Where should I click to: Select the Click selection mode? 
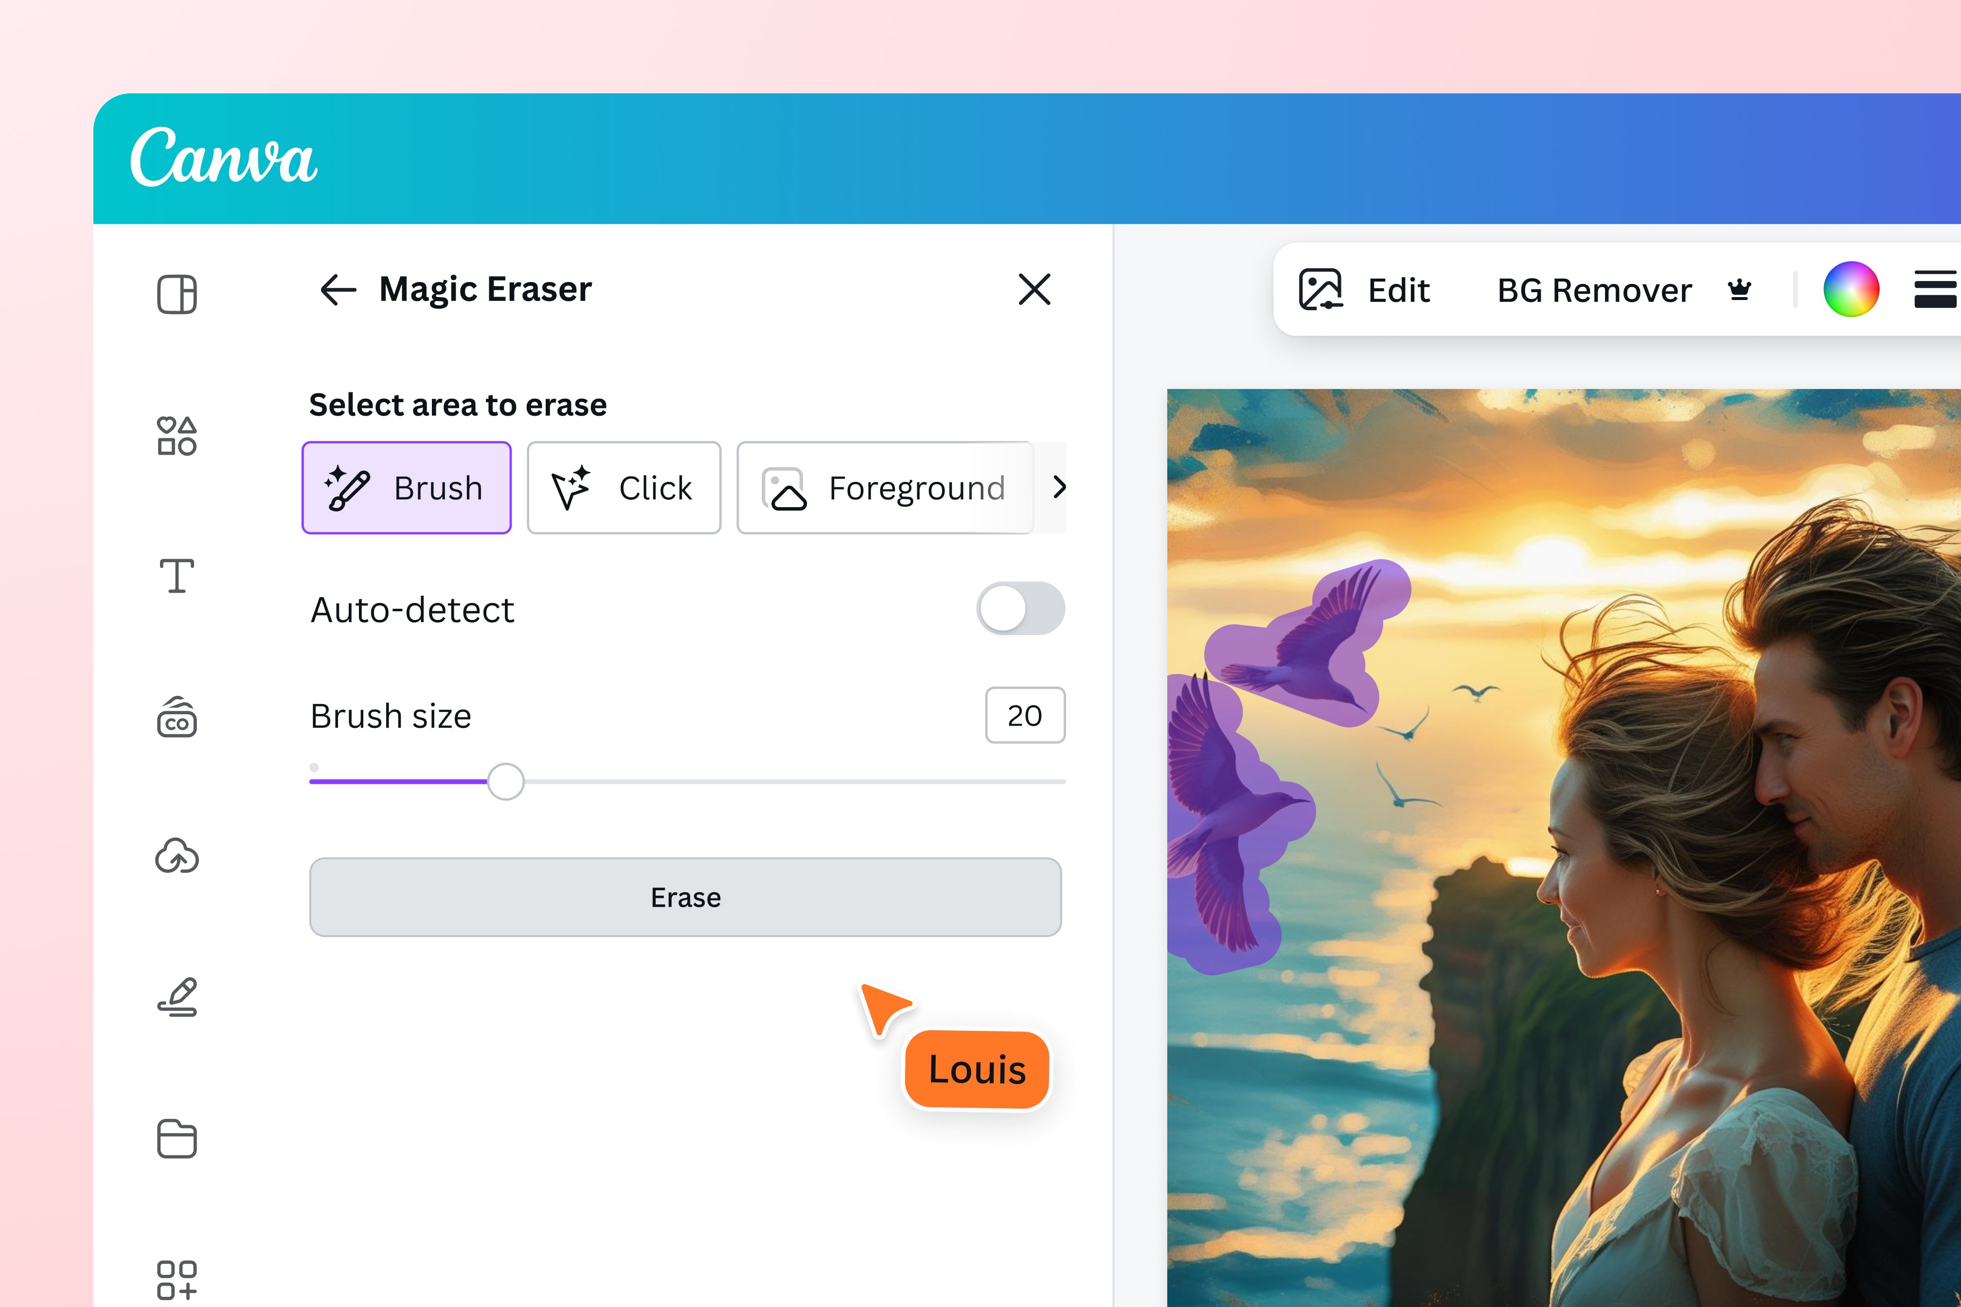624,488
